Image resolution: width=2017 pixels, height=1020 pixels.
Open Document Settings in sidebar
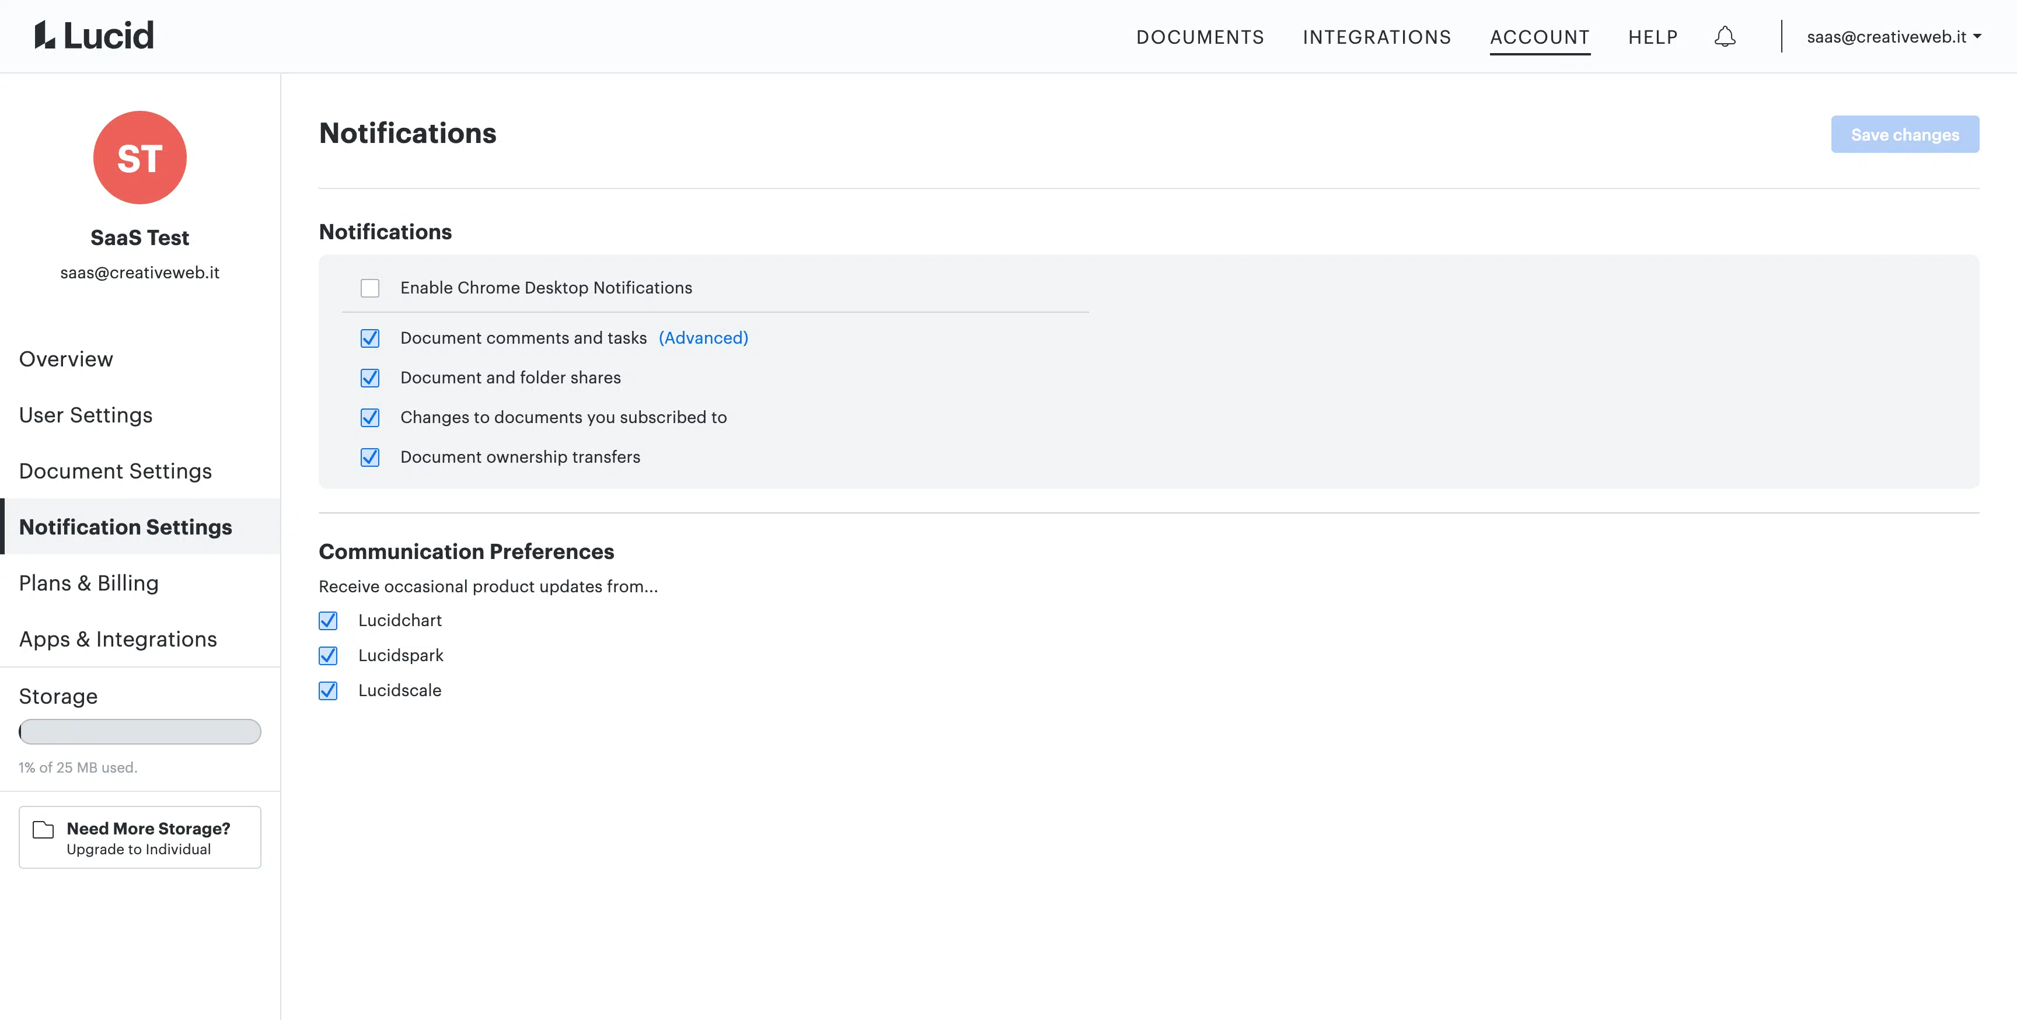tap(140, 471)
